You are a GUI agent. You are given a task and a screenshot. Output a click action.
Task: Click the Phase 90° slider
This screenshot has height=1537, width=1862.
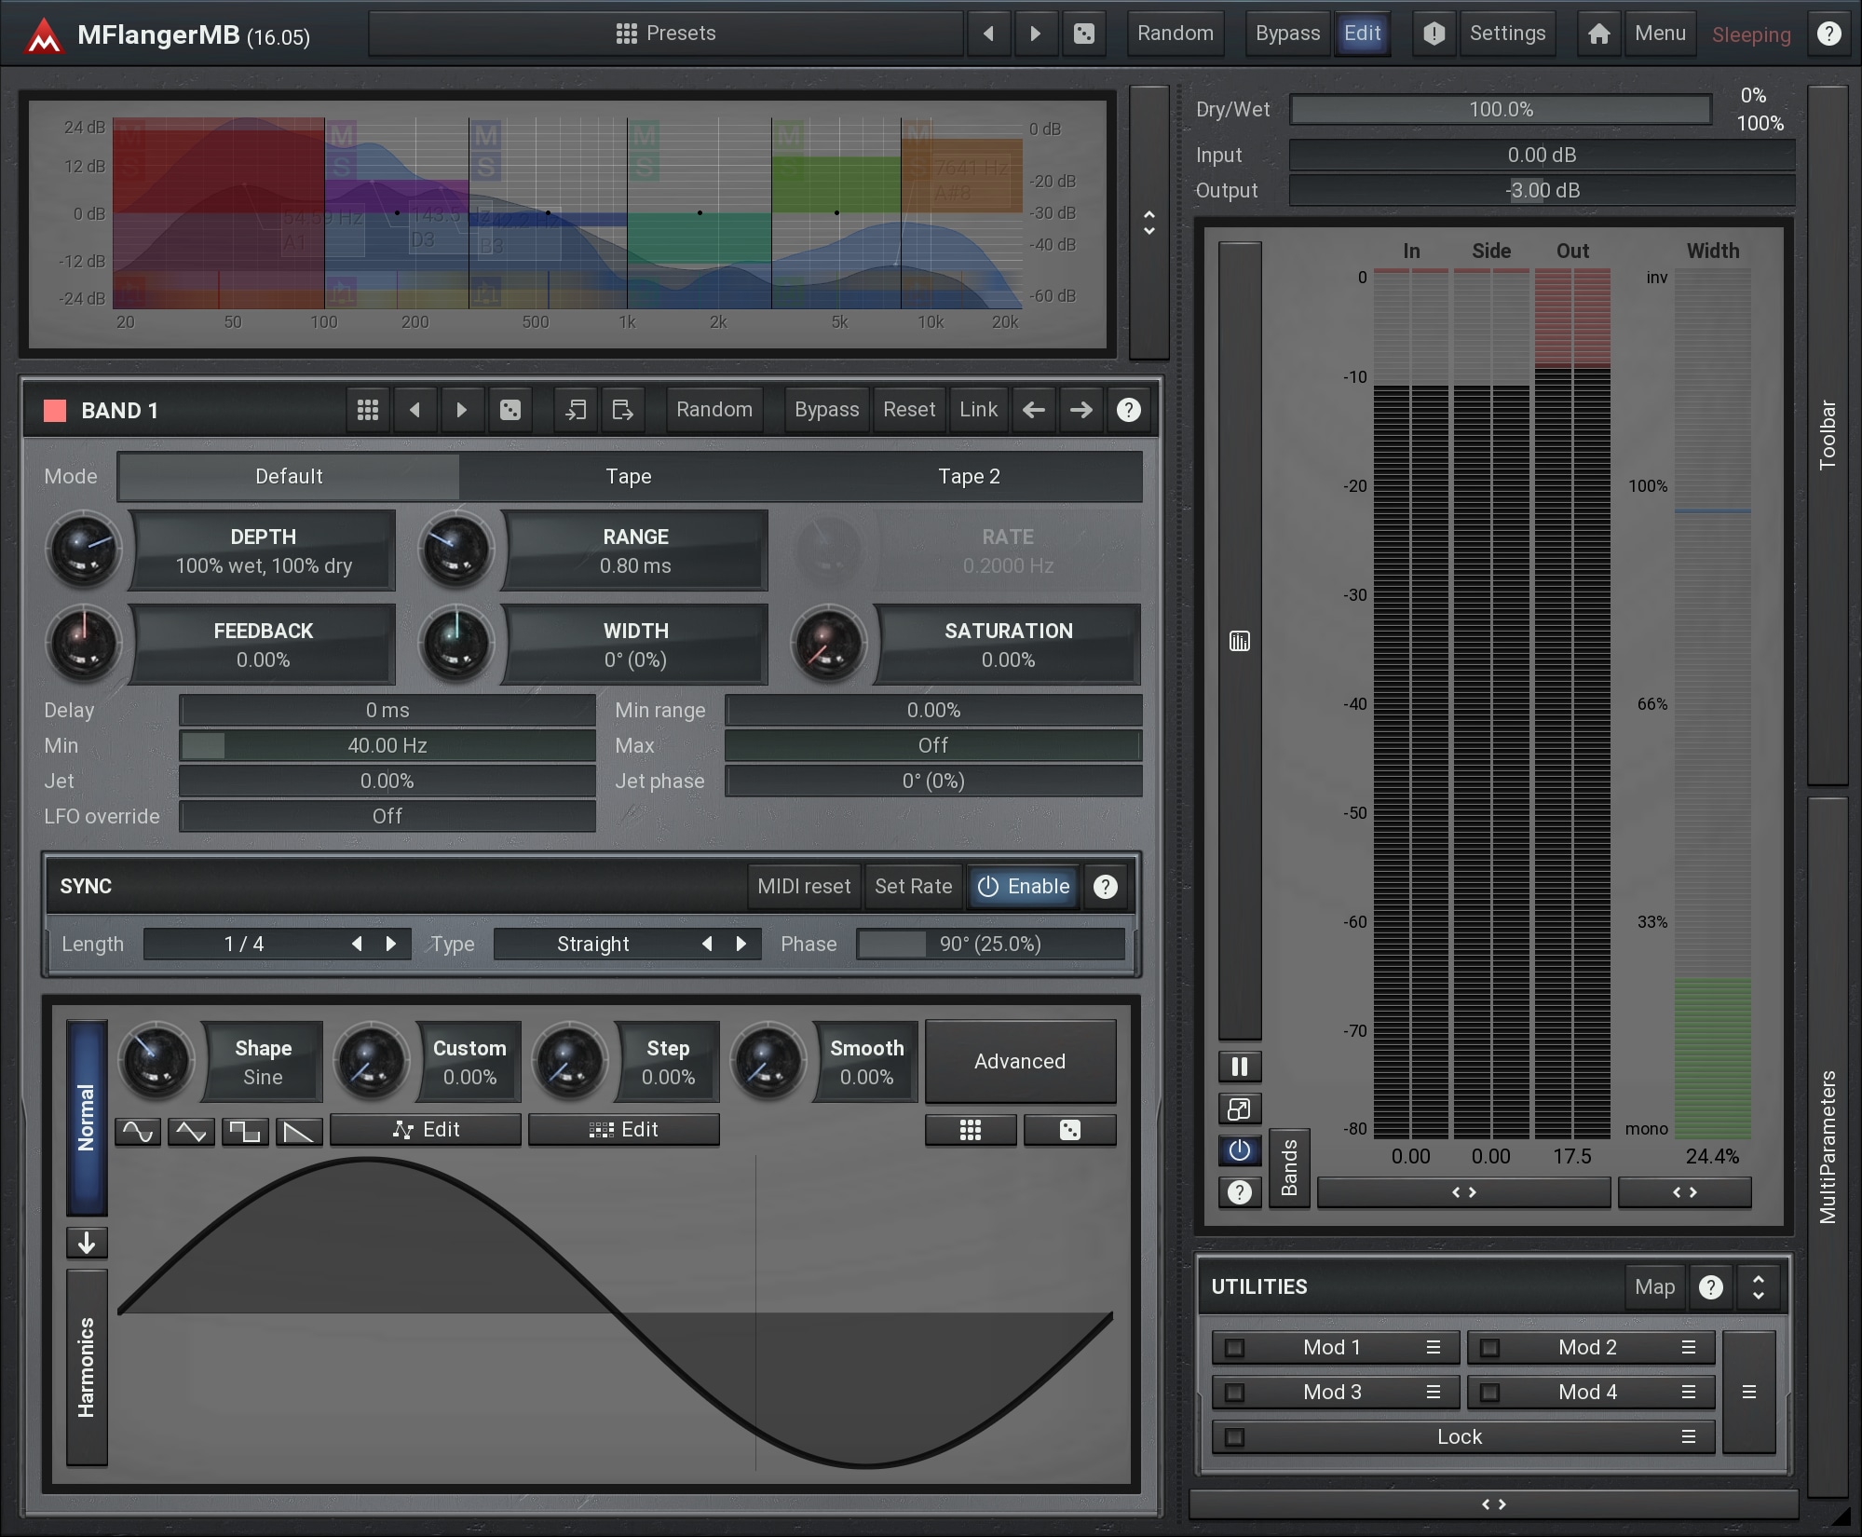click(x=991, y=944)
